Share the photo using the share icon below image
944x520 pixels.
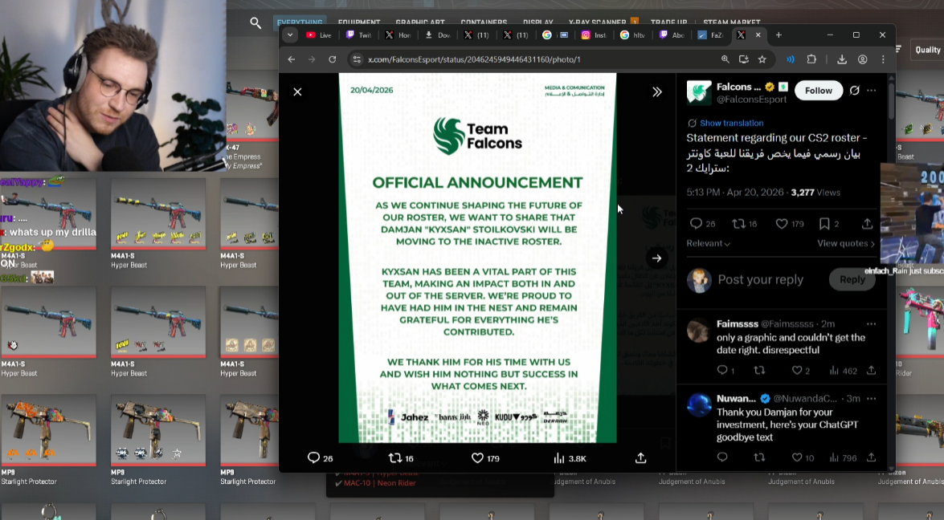pyautogui.click(x=640, y=458)
